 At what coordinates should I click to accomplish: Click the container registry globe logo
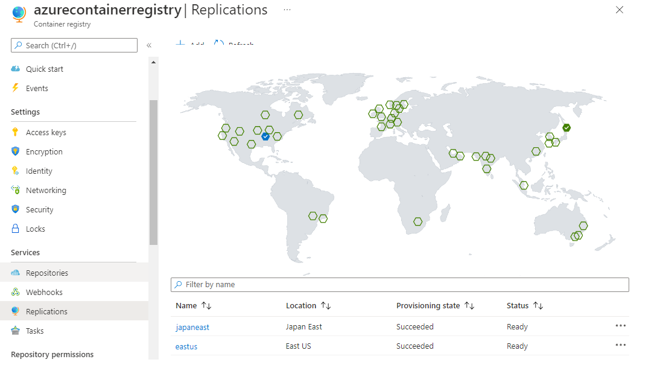[19, 14]
